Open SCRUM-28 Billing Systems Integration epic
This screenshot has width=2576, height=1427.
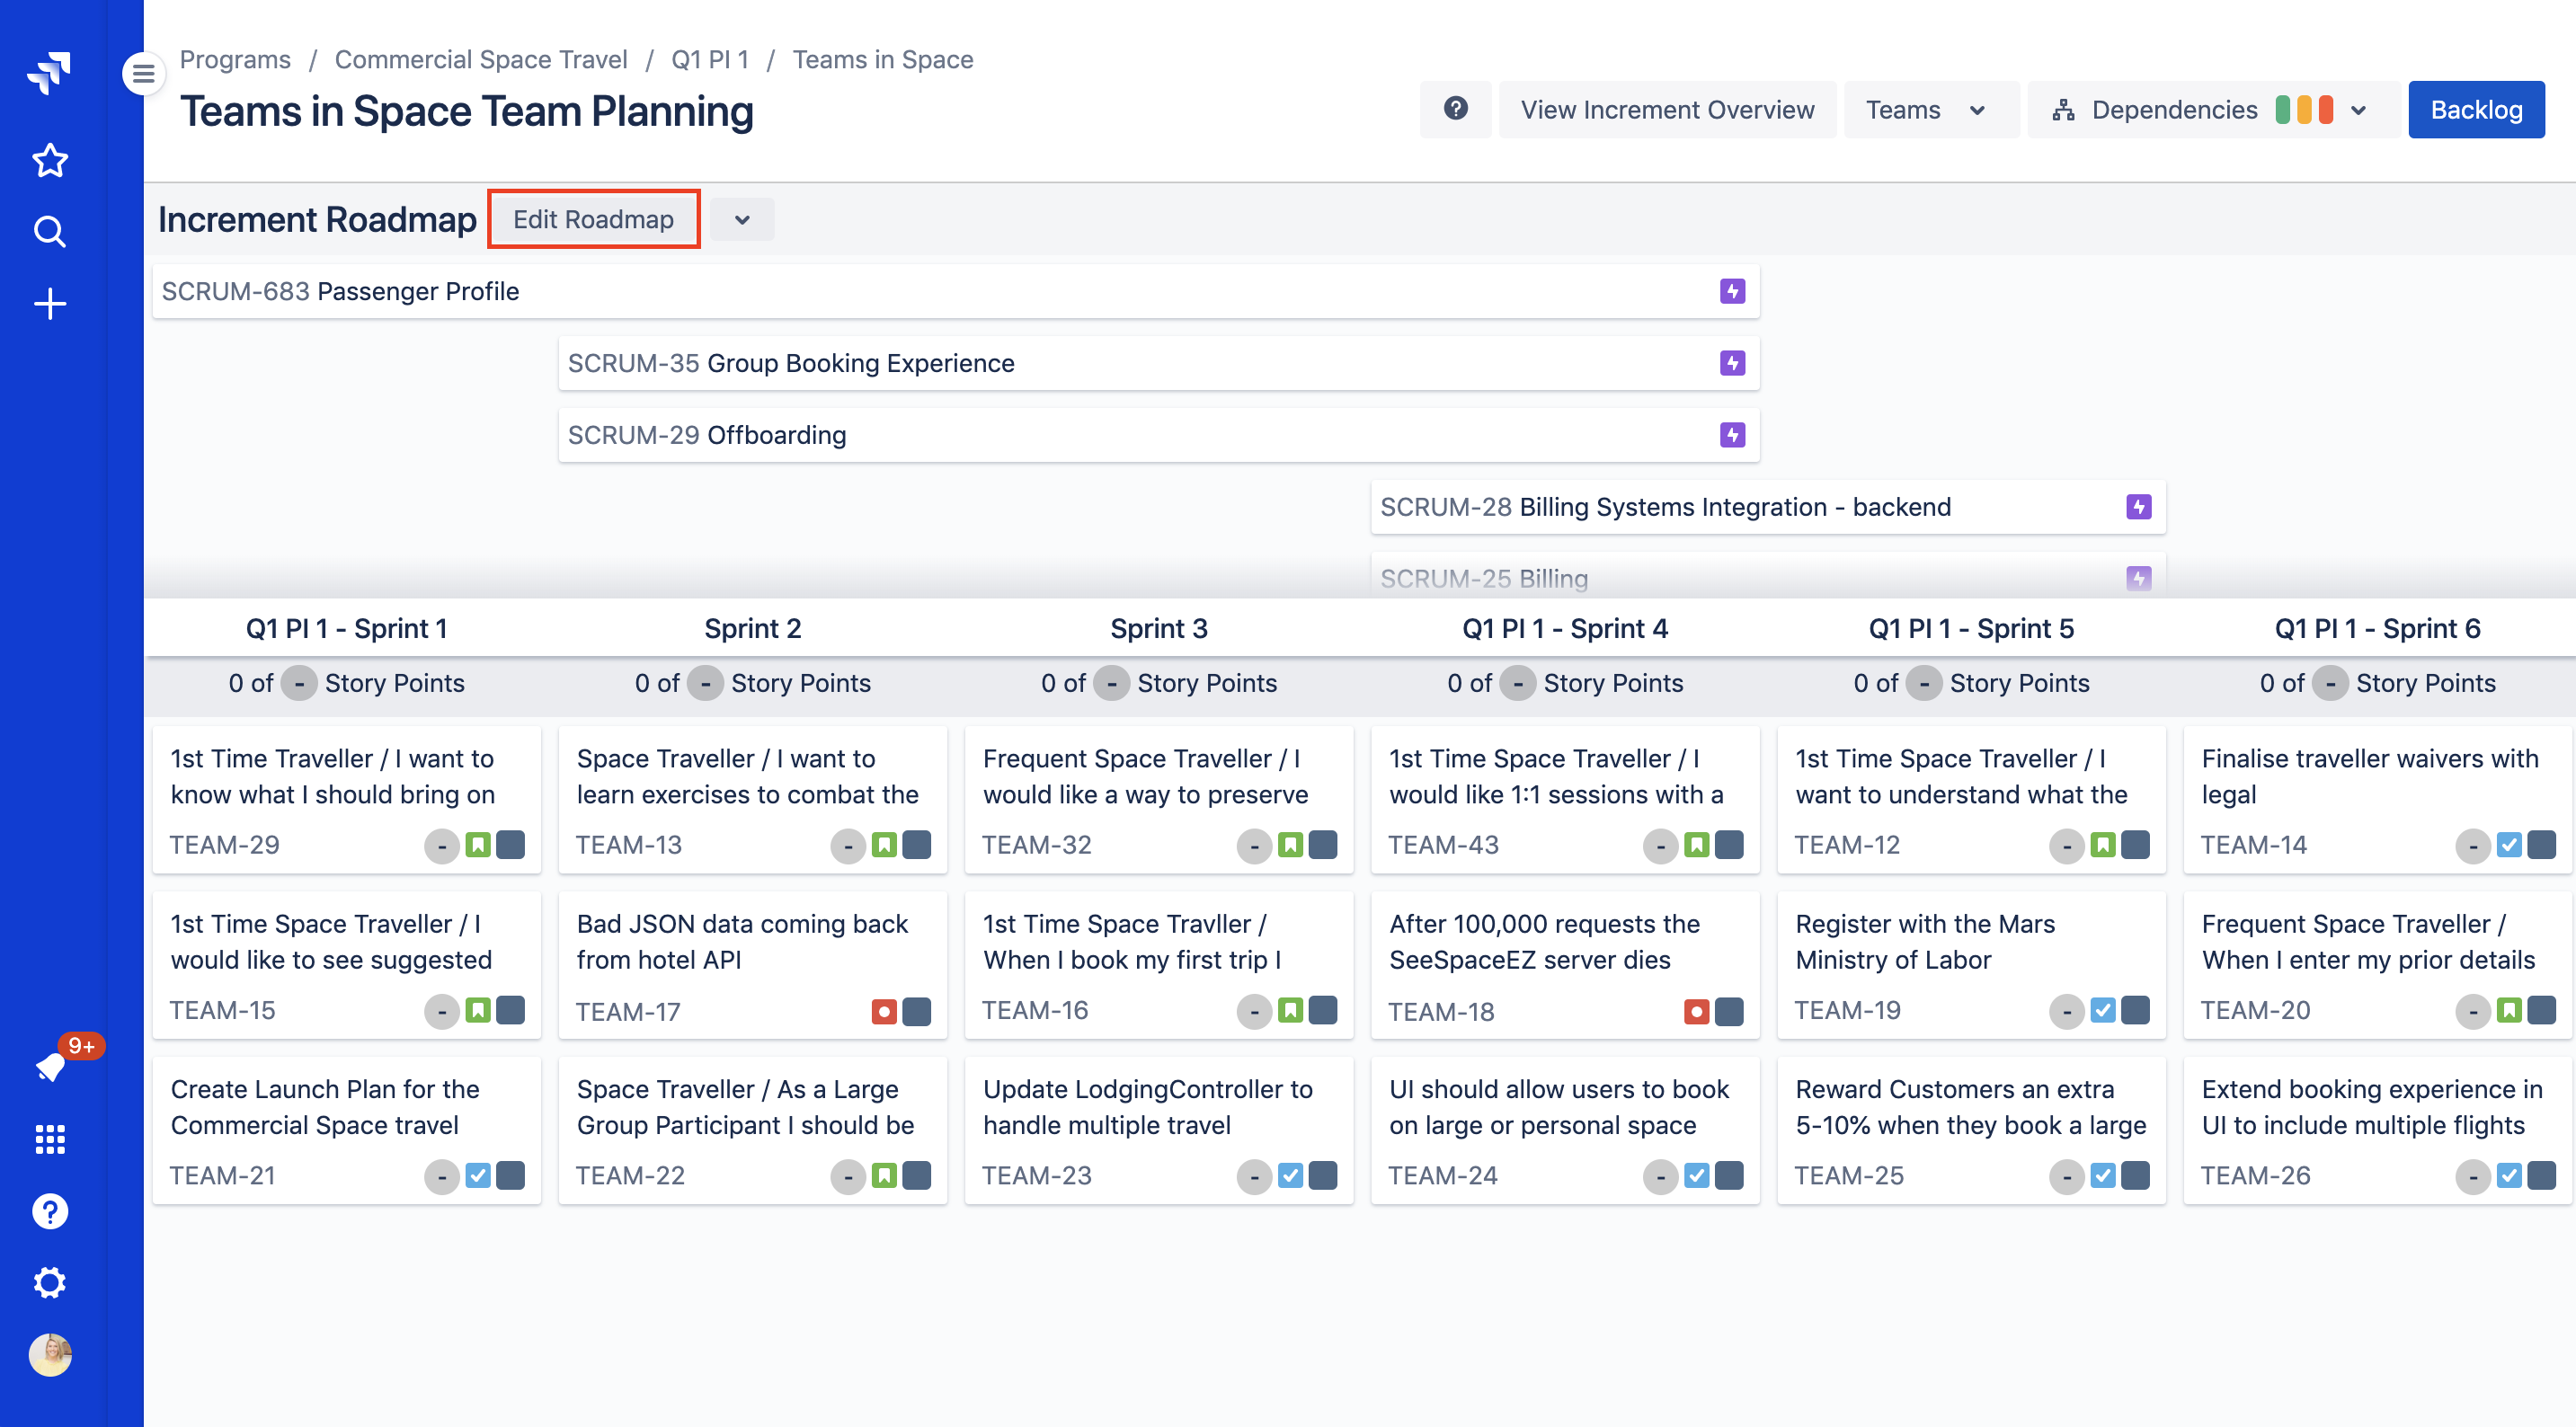pyautogui.click(x=1767, y=507)
